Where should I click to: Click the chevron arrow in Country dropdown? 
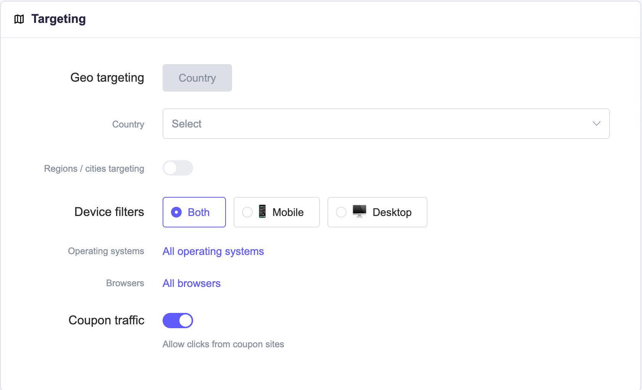(596, 124)
